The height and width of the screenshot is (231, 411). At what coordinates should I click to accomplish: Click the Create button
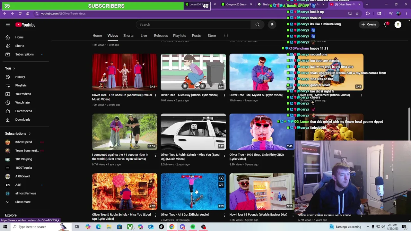point(369,24)
